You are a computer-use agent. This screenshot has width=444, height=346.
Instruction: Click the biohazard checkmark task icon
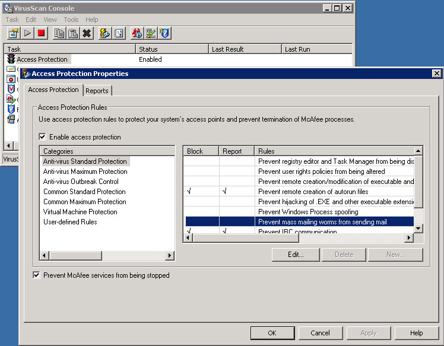click(11, 99)
